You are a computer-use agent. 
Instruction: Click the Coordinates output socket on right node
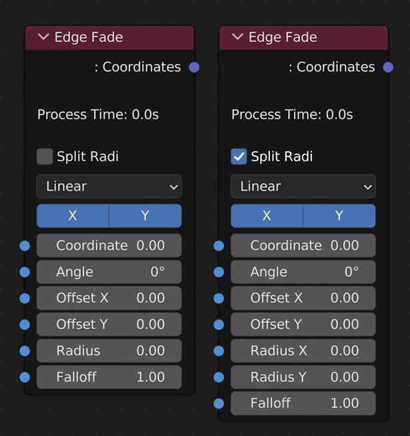click(388, 67)
